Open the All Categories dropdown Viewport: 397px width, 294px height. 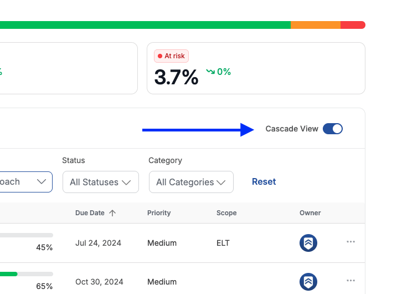191,182
